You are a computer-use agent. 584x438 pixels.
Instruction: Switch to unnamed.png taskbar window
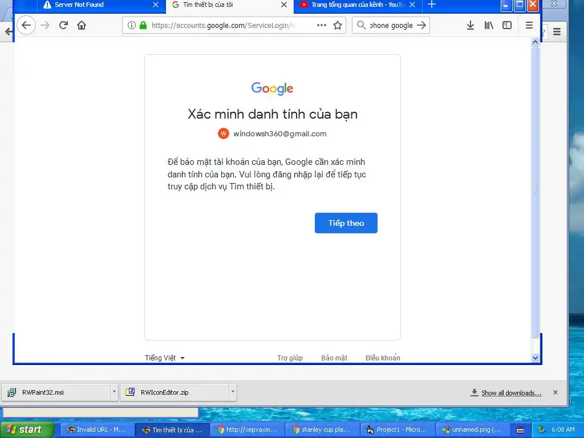click(x=472, y=429)
